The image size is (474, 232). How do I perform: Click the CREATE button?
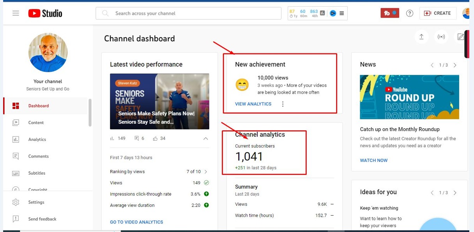pos(438,13)
